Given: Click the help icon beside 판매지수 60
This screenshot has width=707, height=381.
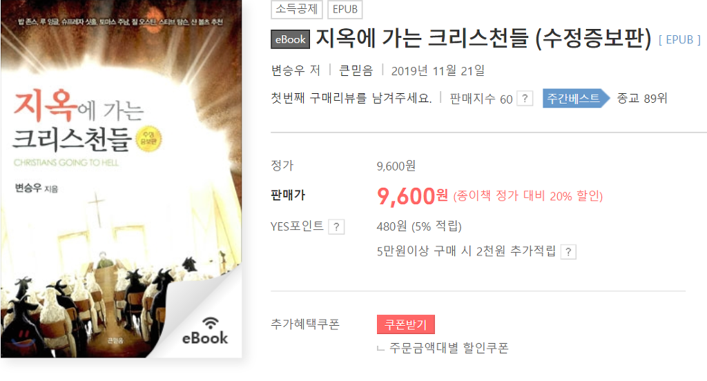Looking at the screenshot, I should 525,98.
